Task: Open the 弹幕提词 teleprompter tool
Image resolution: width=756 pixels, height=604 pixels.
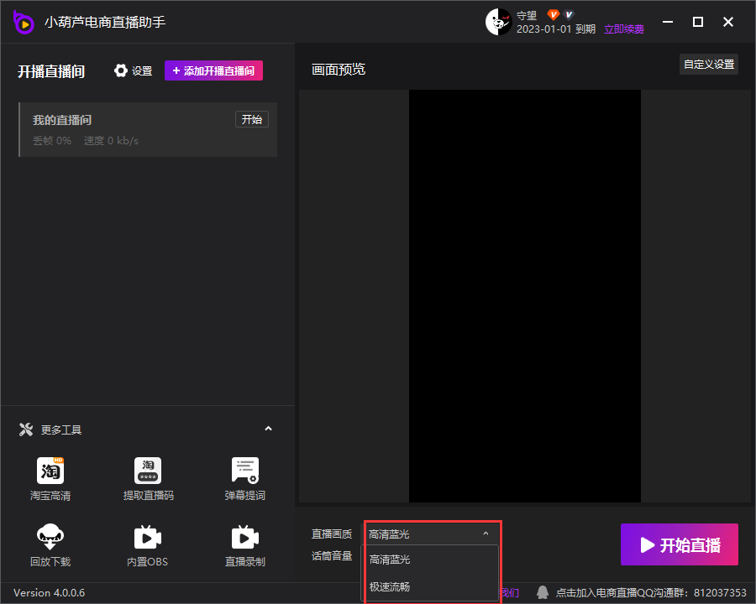Action: tap(244, 471)
